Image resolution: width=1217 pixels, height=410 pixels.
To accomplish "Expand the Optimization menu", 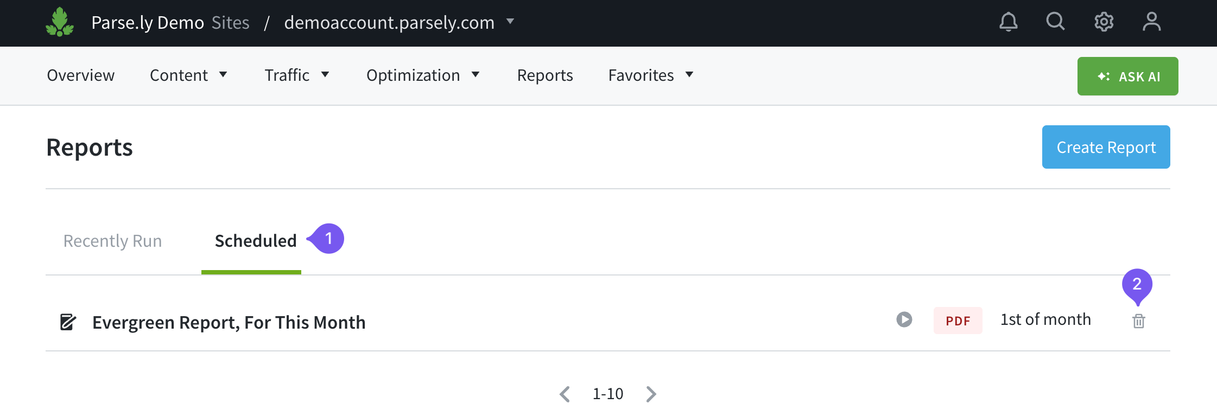I will pos(423,75).
